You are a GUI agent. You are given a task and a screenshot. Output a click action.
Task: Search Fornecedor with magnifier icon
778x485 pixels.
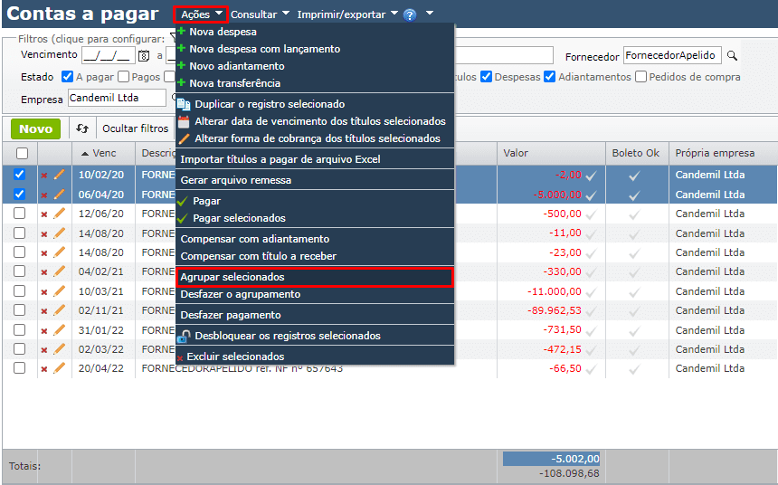732,55
